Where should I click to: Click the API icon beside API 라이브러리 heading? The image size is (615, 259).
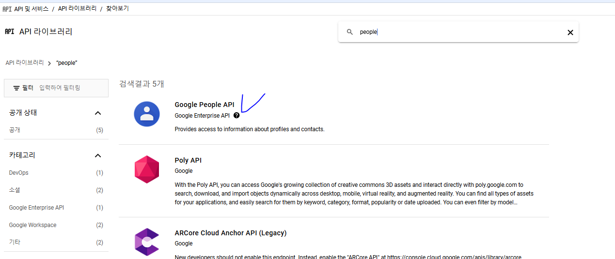pyautogui.click(x=9, y=31)
